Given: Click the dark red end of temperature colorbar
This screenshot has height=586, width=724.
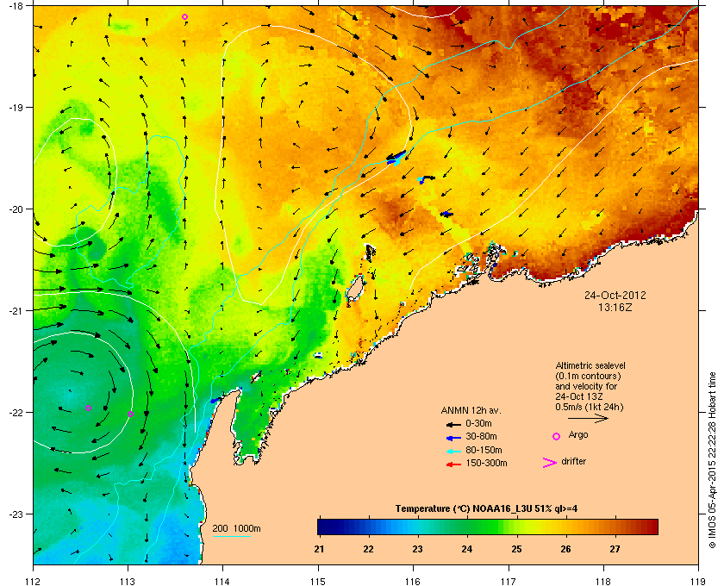Looking at the screenshot, I should (x=652, y=527).
